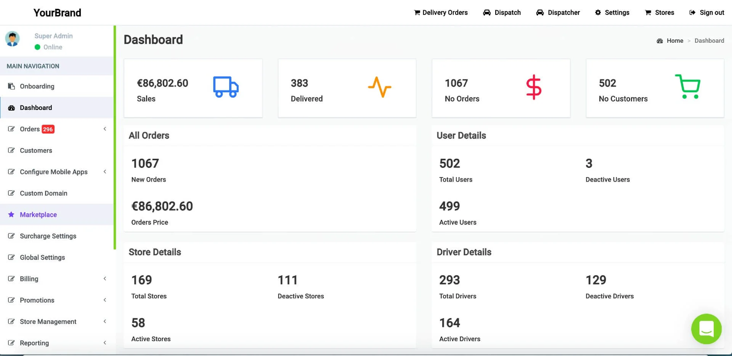This screenshot has height=356, width=732.
Task: Click the Marketplace star icon
Action: point(11,214)
